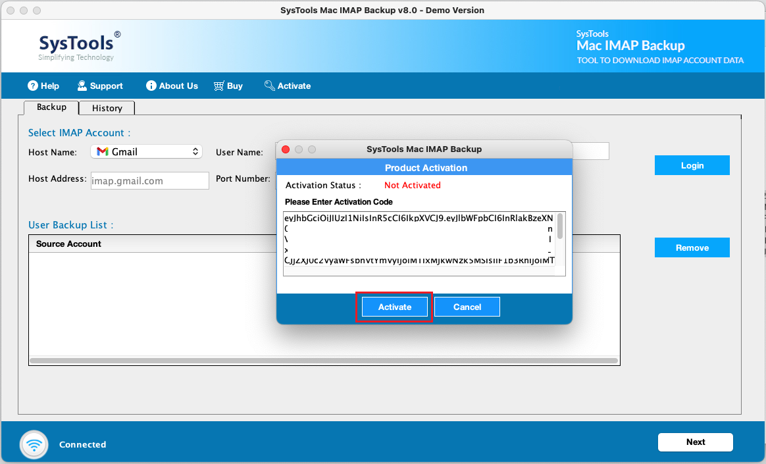Screen dimensions: 766x464
Task: Click the Next button
Action: (696, 442)
